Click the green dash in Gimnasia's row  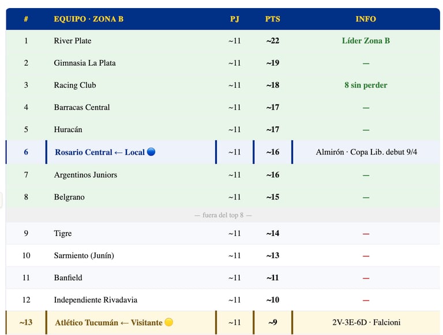366,63
